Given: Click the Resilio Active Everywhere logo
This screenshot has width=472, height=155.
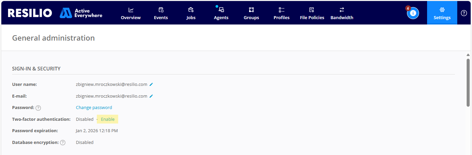Looking at the screenshot, I should [55, 13].
